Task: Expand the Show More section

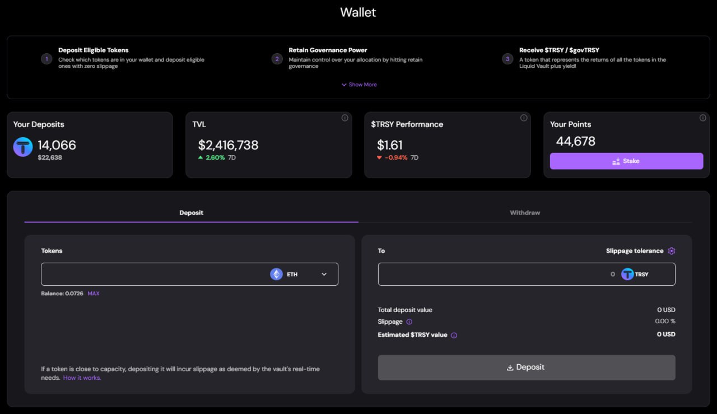Action: 359,85
